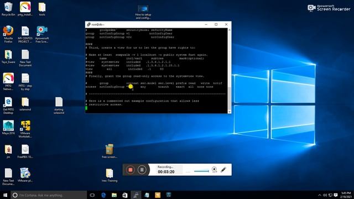Open the volume control in system tray

tap(325, 195)
